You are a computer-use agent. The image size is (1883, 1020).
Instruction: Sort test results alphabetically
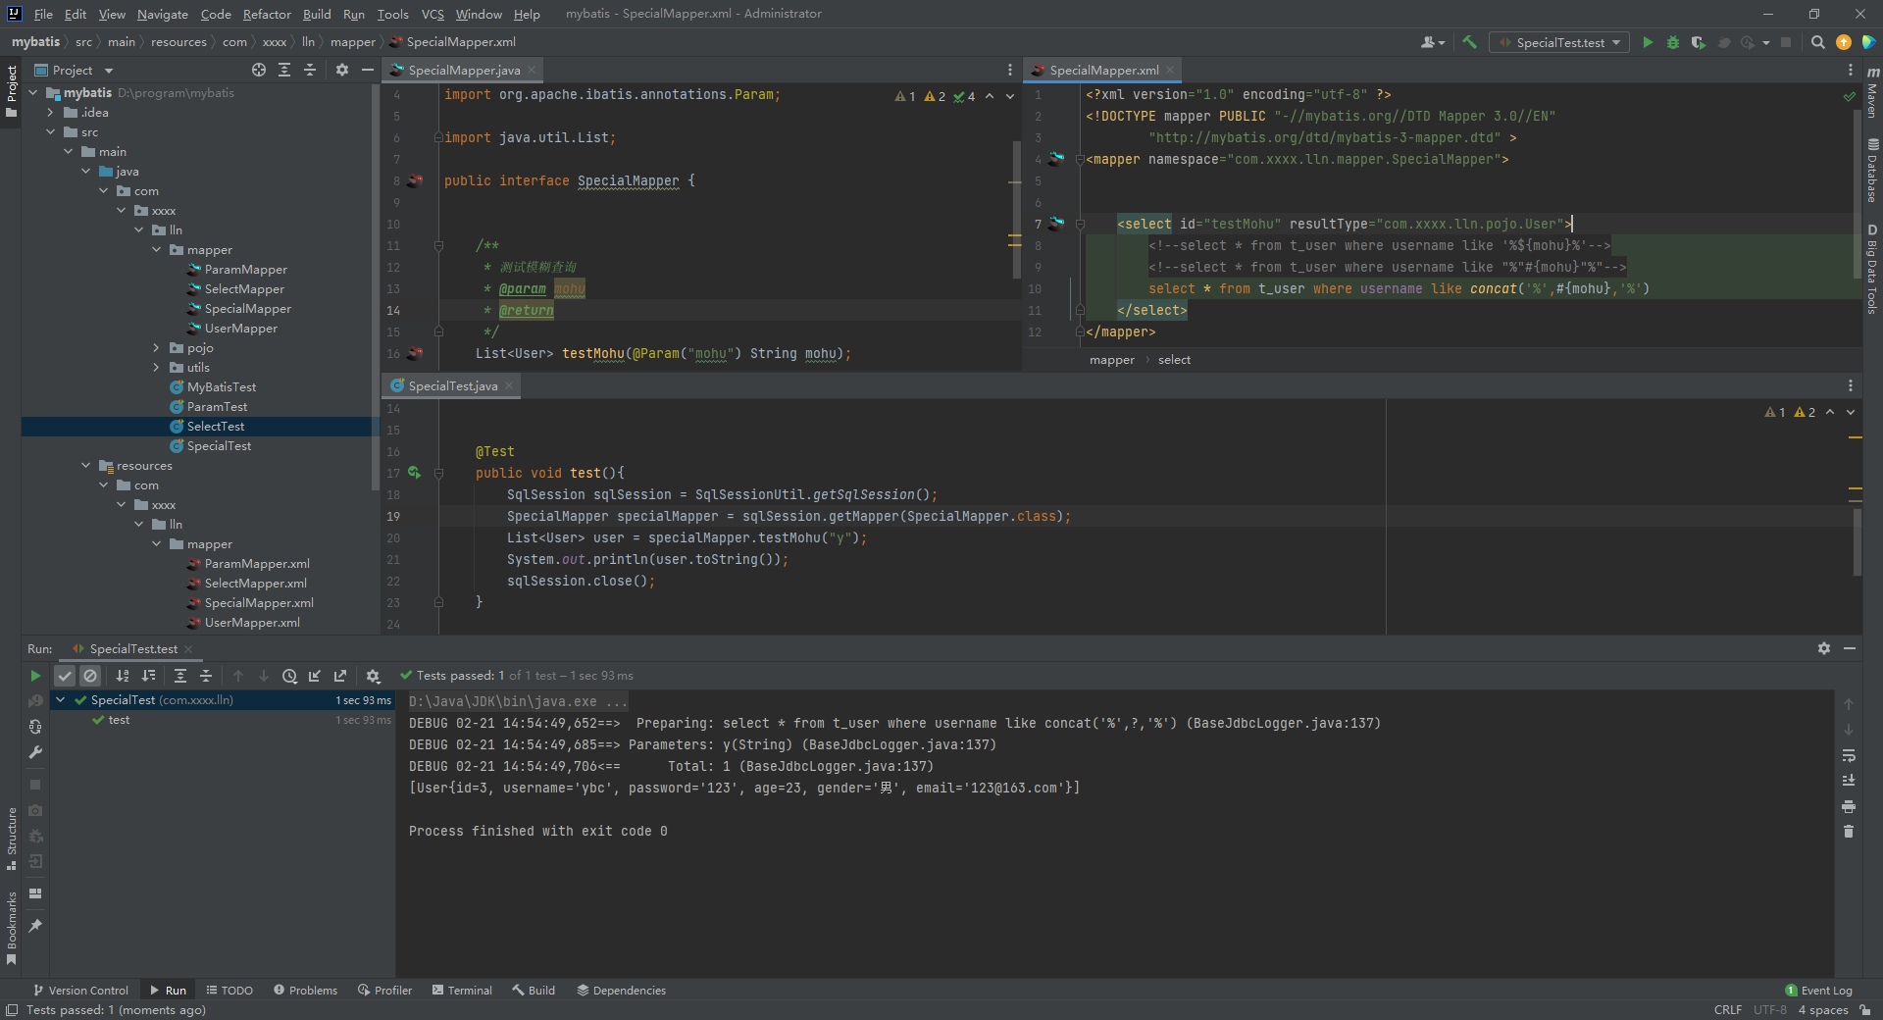[123, 676]
